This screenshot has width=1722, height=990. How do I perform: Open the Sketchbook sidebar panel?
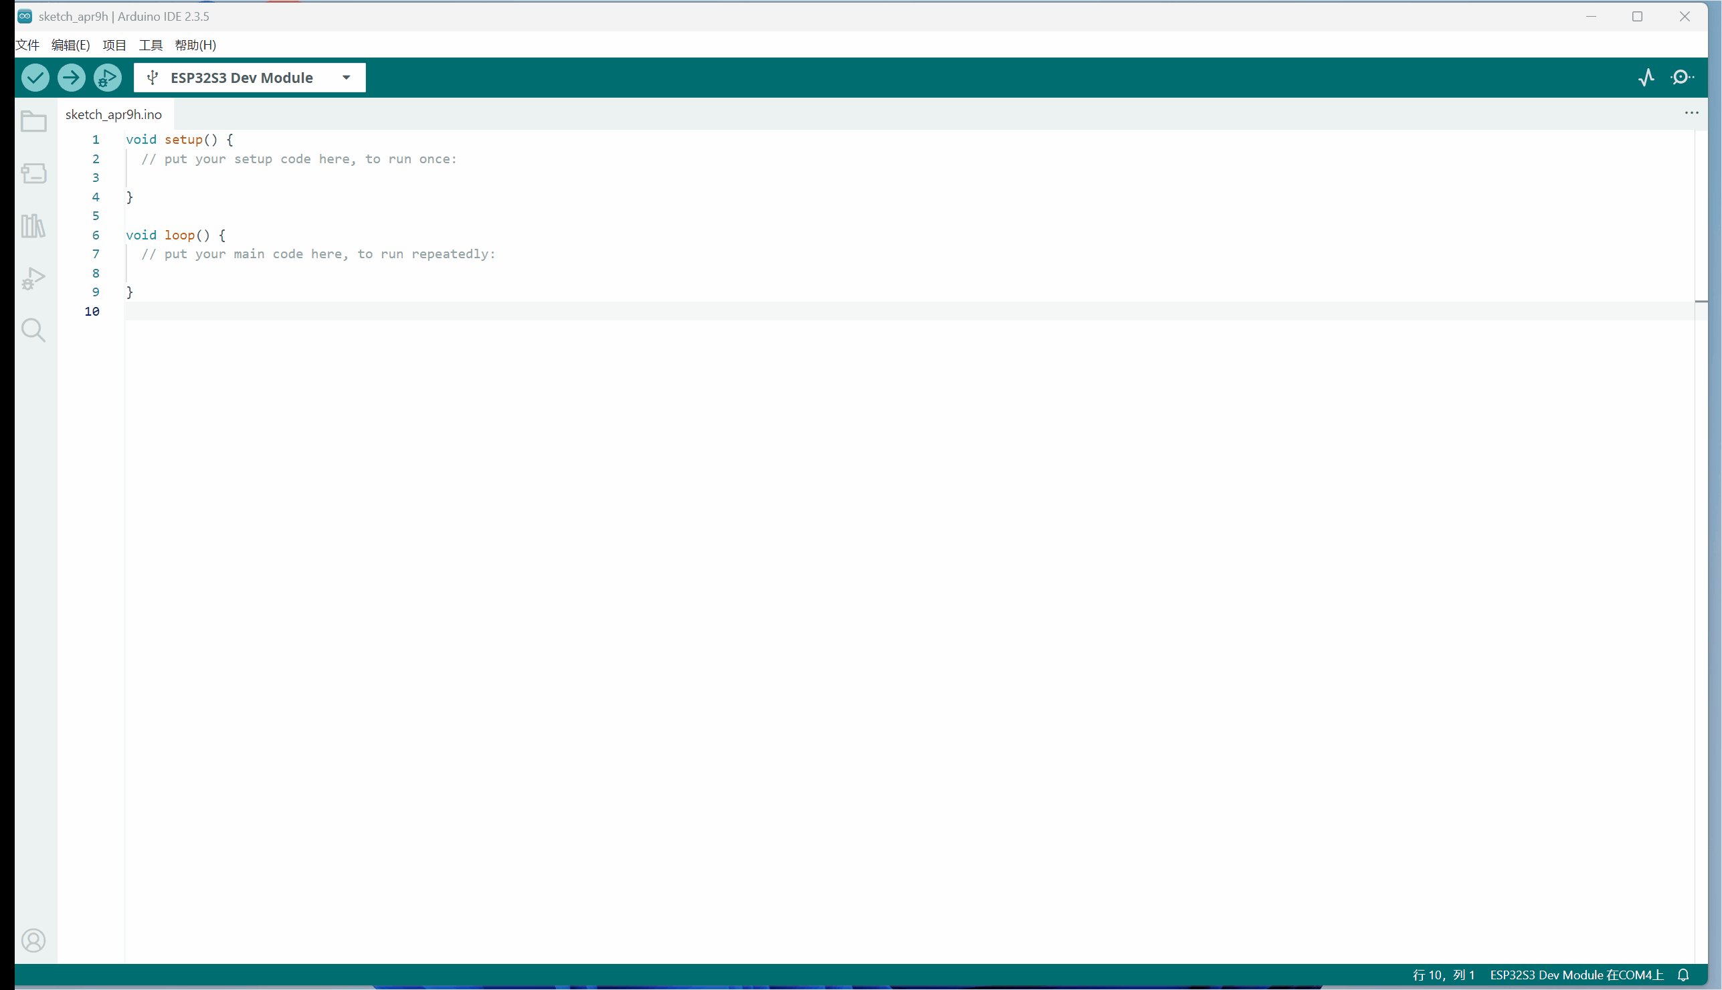33,121
